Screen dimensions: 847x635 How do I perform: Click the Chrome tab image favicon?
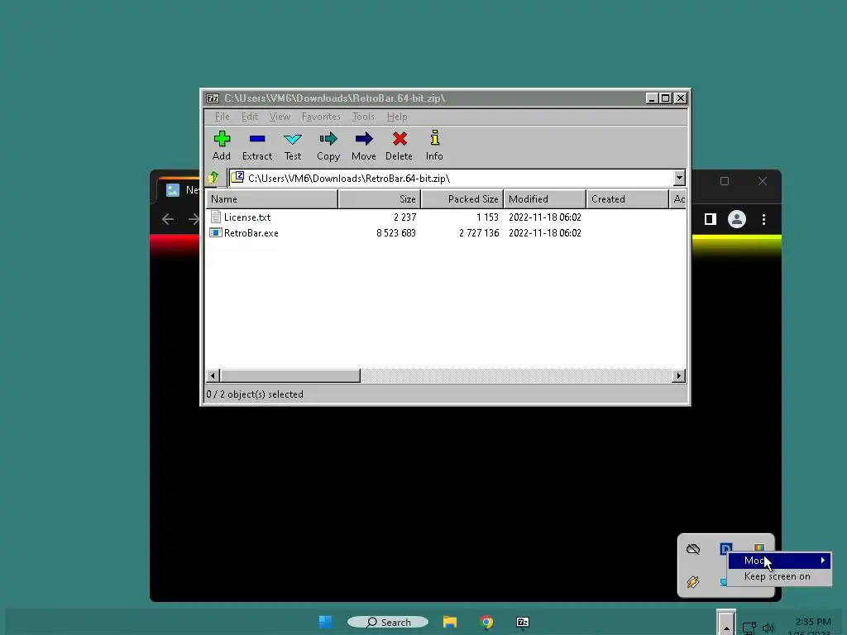(x=173, y=190)
